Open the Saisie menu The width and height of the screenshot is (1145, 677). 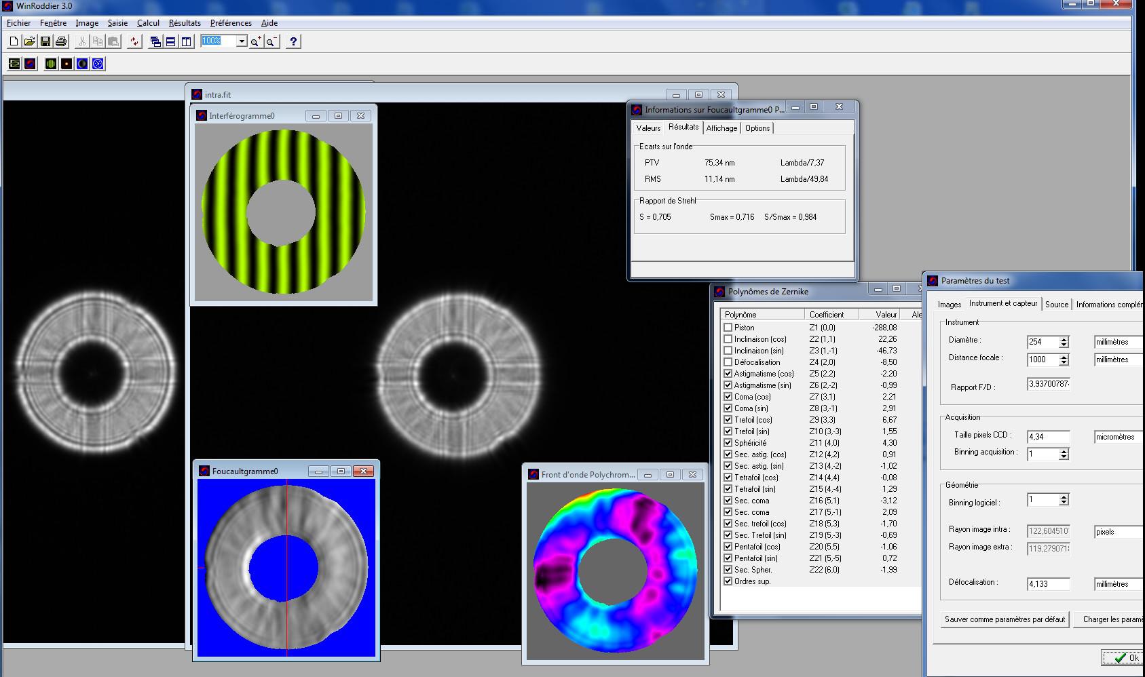pos(117,23)
